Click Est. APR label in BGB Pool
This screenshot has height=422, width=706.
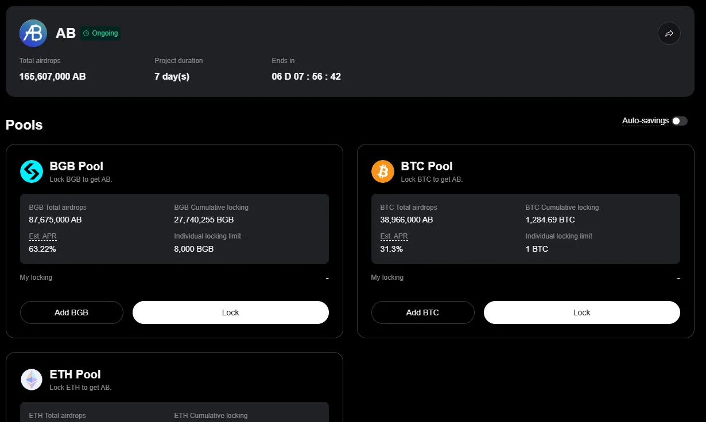click(42, 236)
